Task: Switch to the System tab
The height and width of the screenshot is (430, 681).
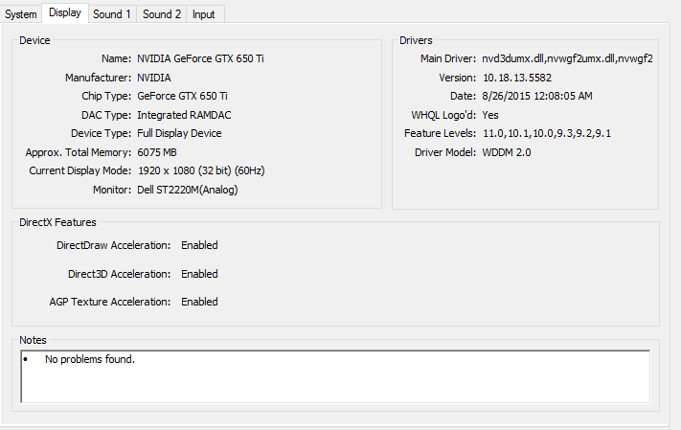Action: point(21,14)
